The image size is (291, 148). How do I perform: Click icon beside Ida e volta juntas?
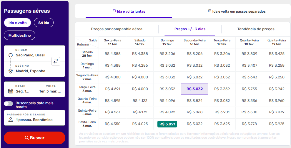114,11
